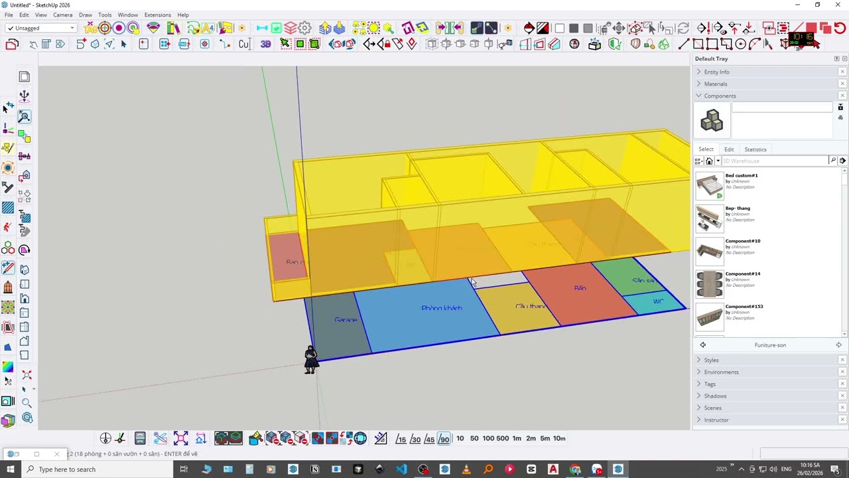Click the red undo arrow icon
Screen dimensions: 849x478
(840, 28)
